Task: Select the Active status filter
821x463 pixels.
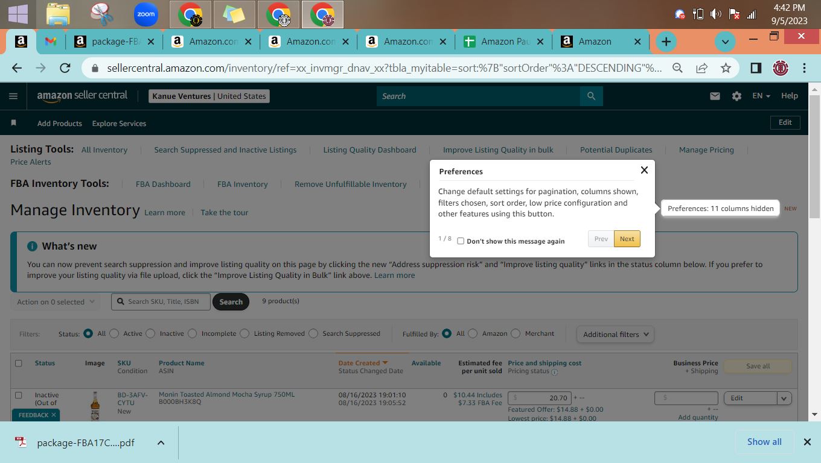Action: tap(114, 333)
